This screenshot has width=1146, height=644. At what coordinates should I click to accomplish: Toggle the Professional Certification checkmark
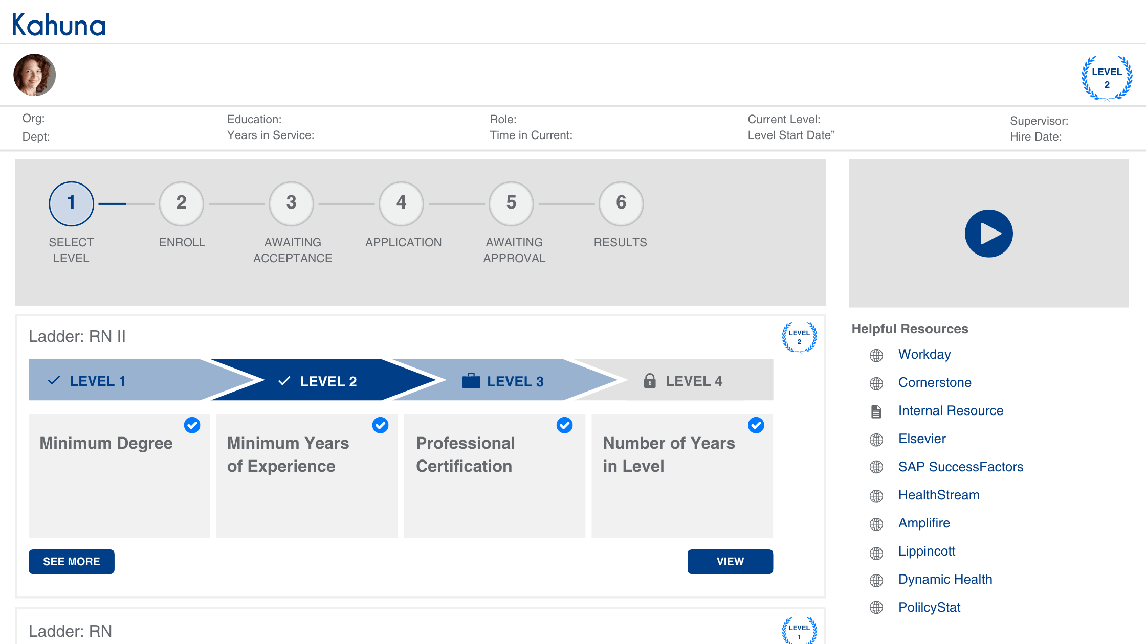point(568,424)
